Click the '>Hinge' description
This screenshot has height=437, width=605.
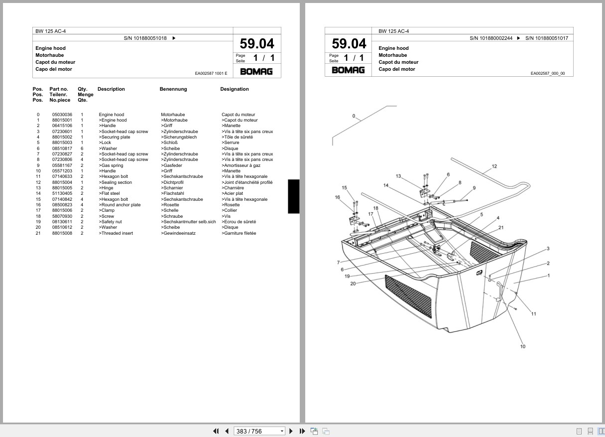[106, 188]
